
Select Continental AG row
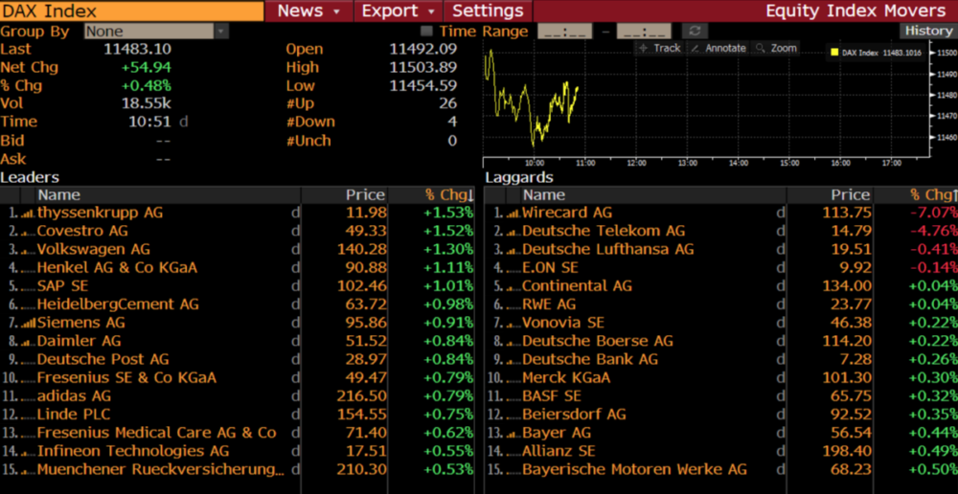(721, 286)
